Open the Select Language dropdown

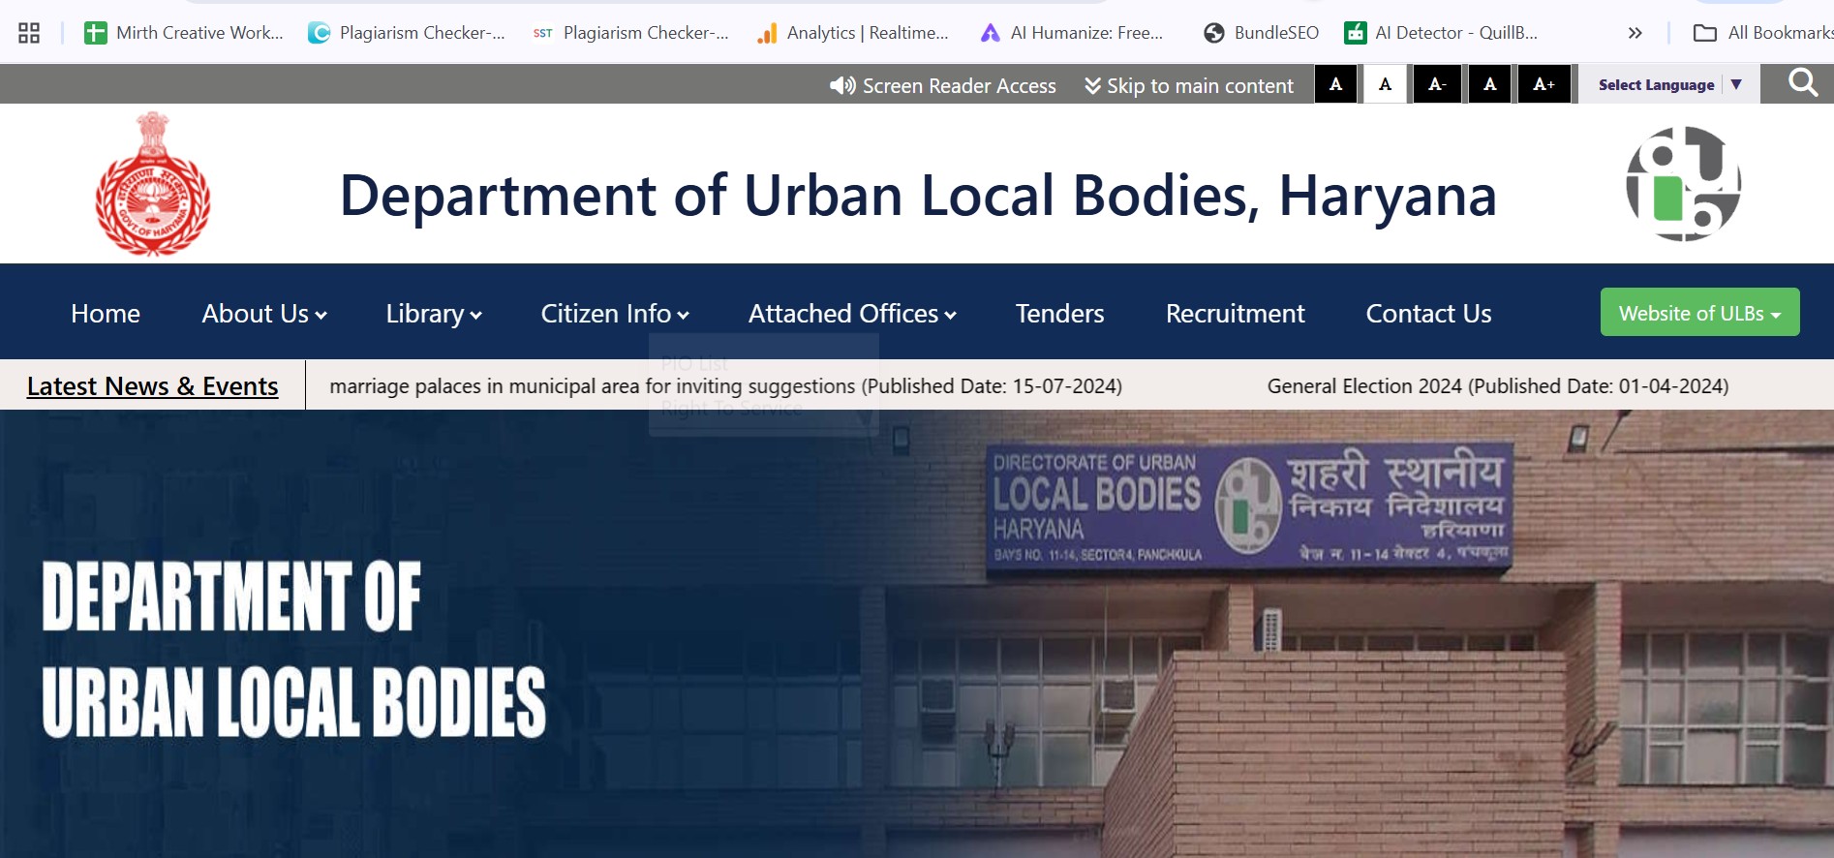1669,84
